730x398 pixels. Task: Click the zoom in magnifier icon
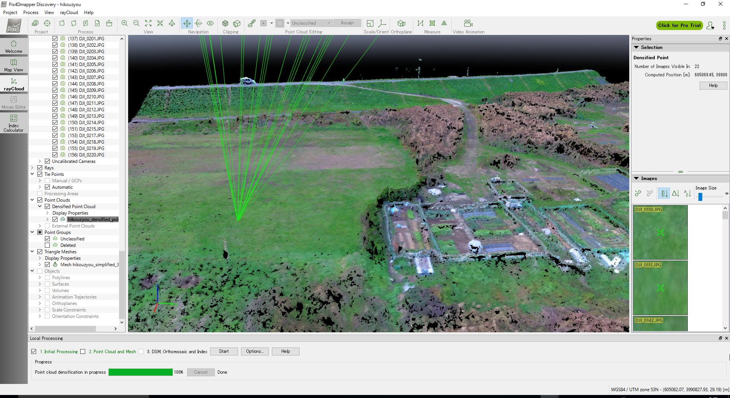[x=124, y=23]
